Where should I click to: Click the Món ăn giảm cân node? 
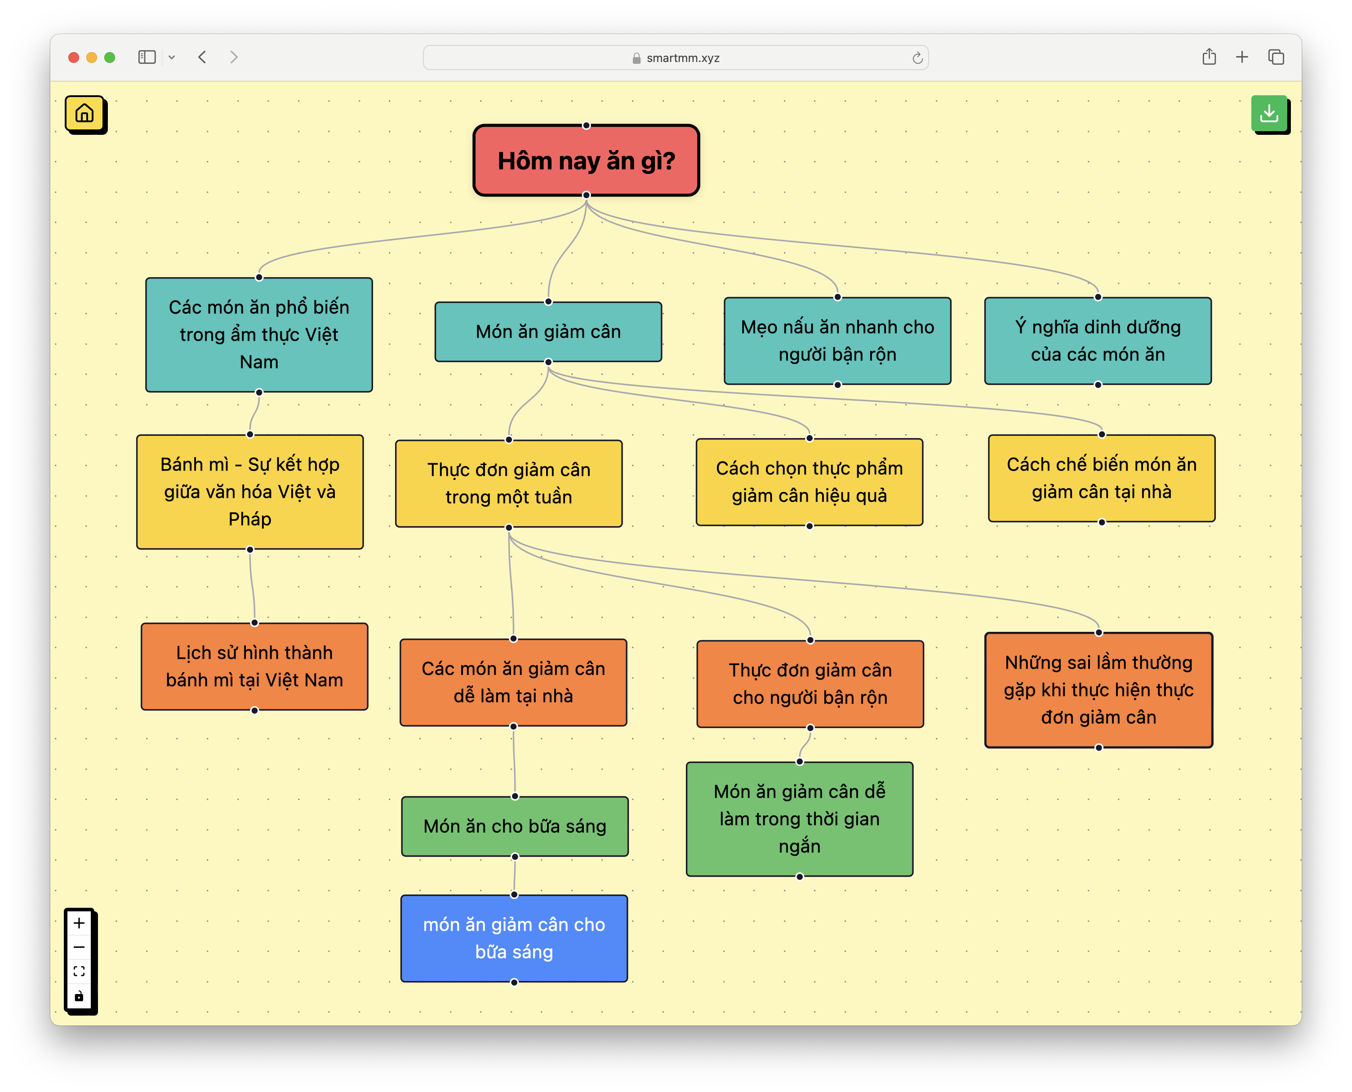(548, 332)
